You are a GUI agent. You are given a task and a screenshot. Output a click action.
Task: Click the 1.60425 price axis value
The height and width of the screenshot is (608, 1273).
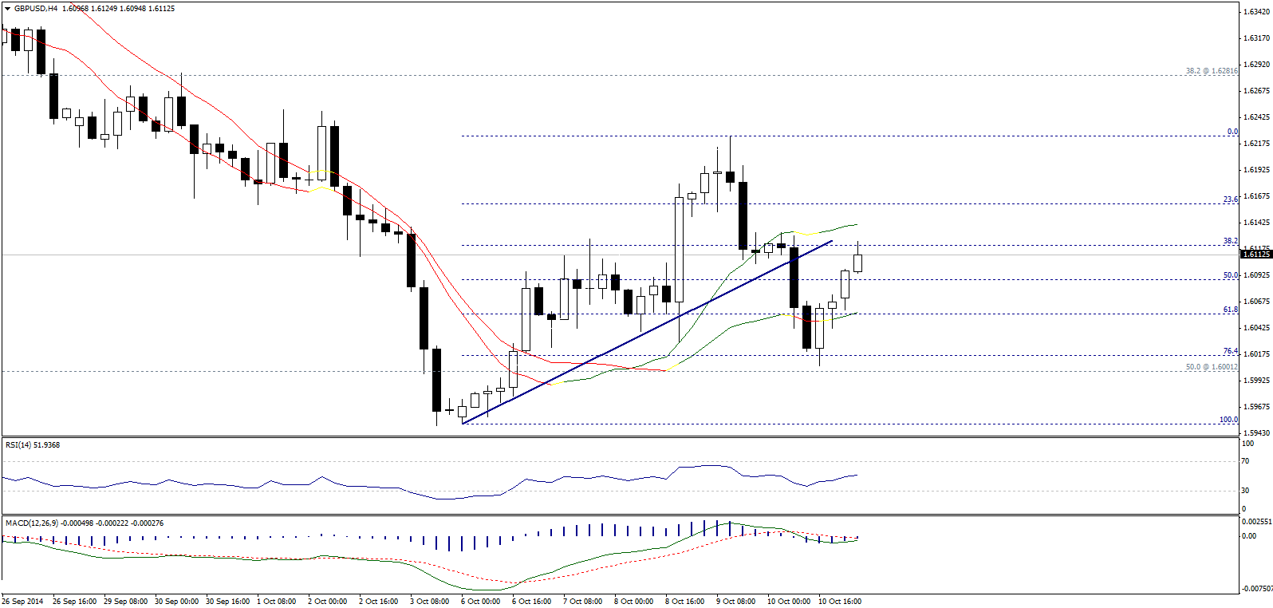1256,327
